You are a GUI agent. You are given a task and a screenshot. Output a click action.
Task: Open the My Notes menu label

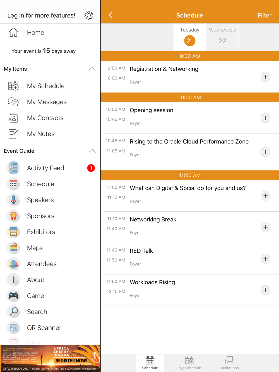[x=41, y=134]
